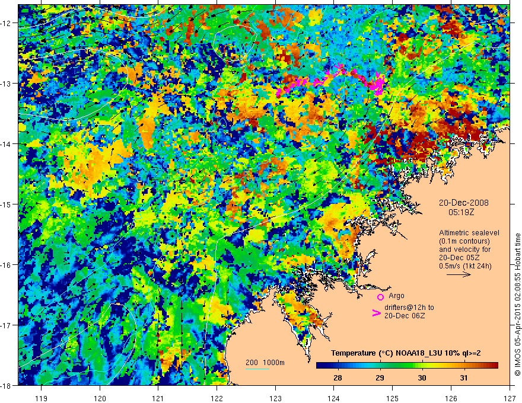The height and width of the screenshot is (403, 522).
Task: Click the cyan bathymetry legend line
Action: point(257,369)
